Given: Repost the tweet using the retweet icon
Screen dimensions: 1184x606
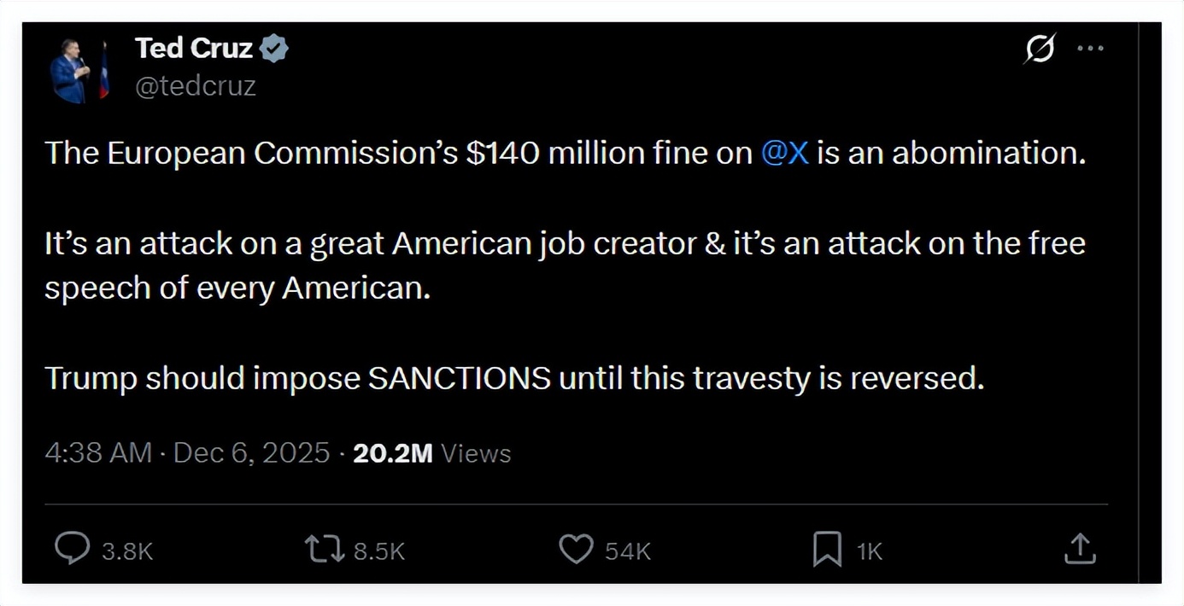Looking at the screenshot, I should pos(325,549).
